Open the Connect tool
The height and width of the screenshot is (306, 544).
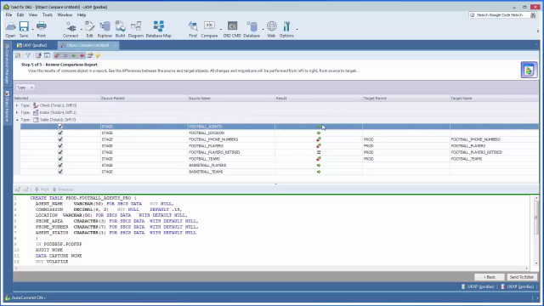(71, 29)
